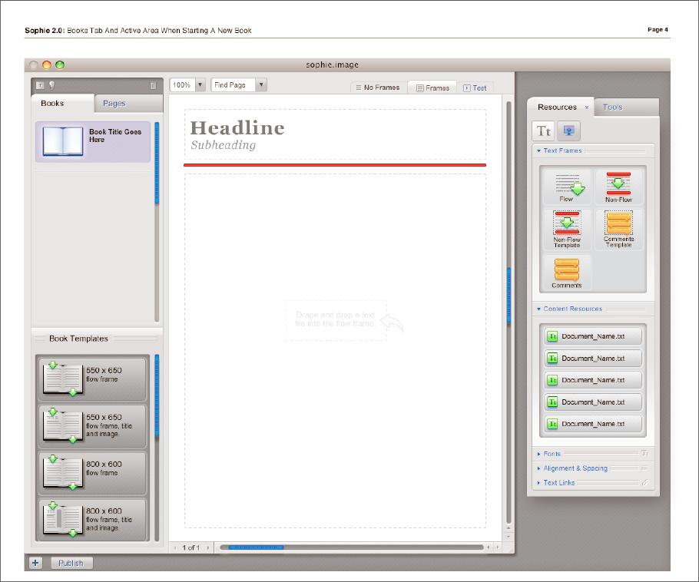Click the page horizontal scrollbar blue thumb
Viewport: 699px width, 582px height.
(x=255, y=547)
